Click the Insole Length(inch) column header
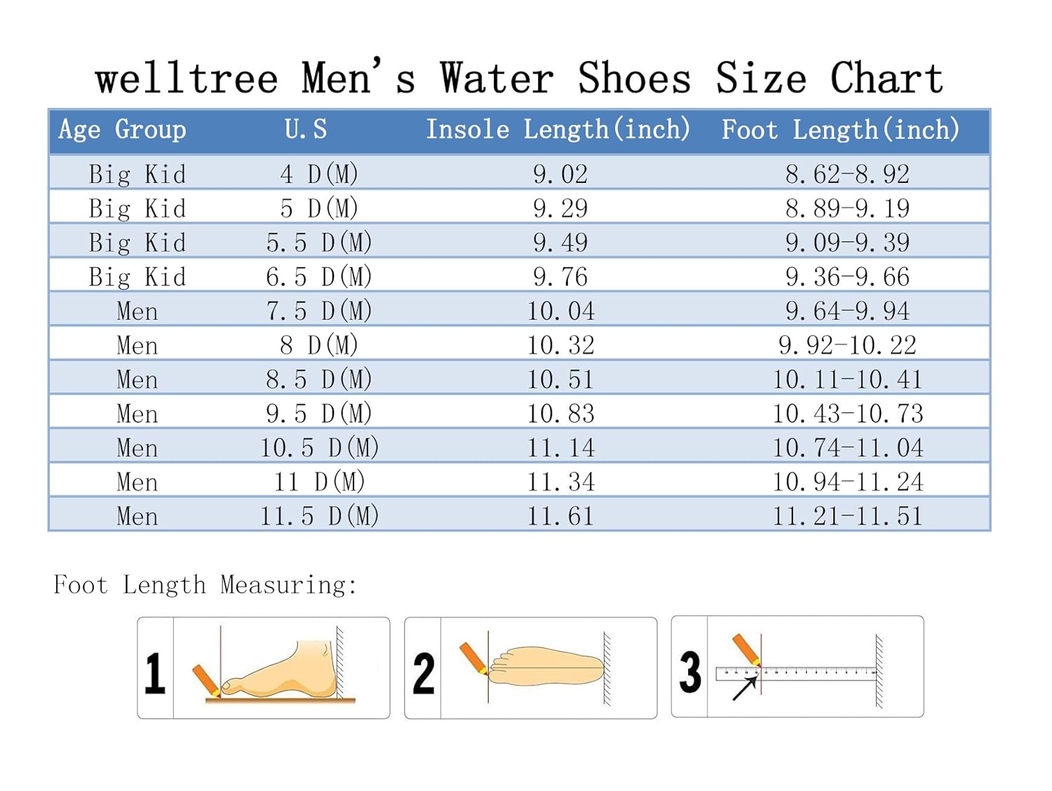 558,130
